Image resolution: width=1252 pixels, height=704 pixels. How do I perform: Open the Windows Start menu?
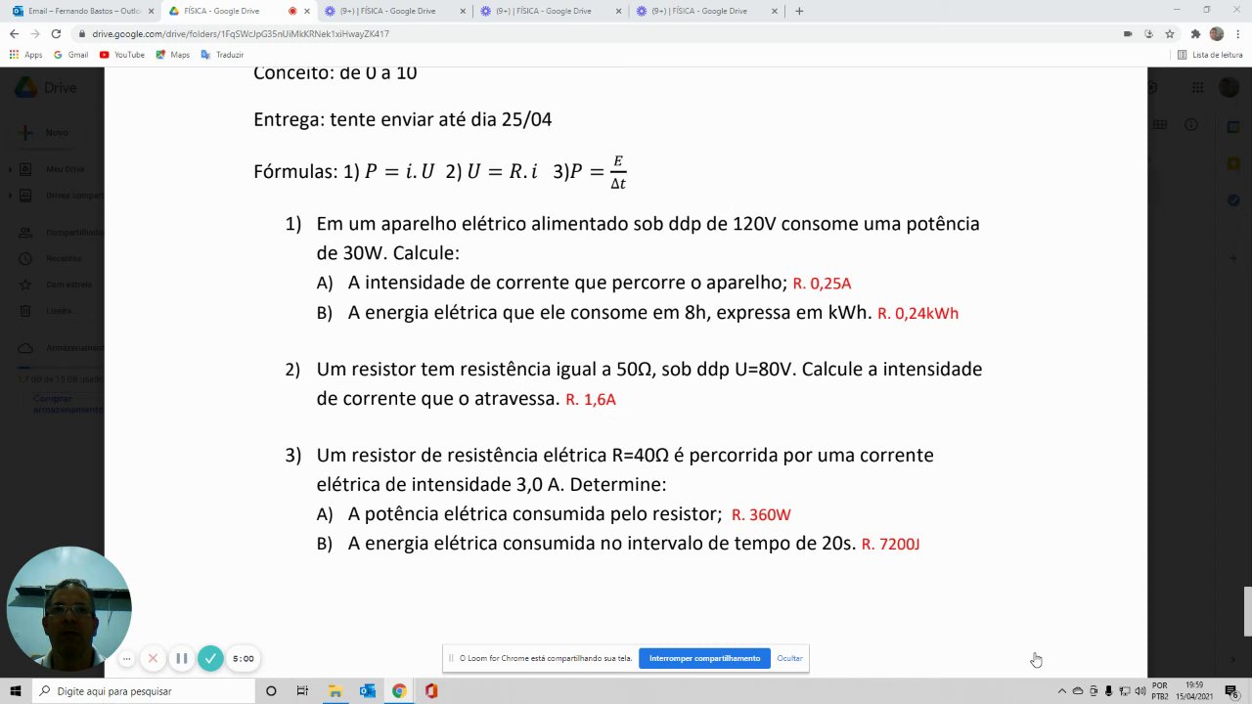point(16,691)
